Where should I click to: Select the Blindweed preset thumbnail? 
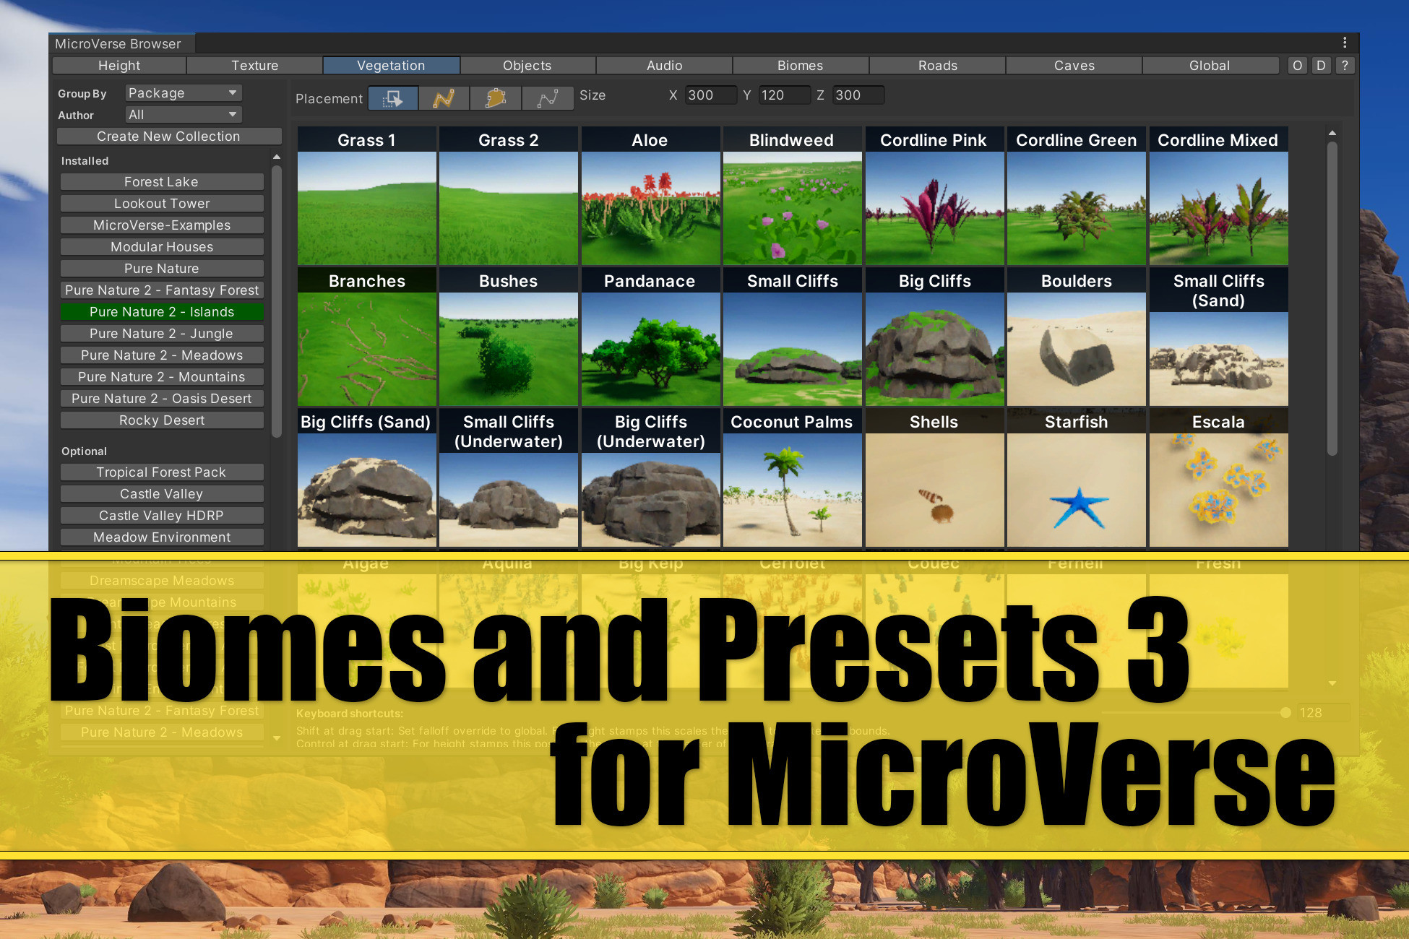point(792,196)
